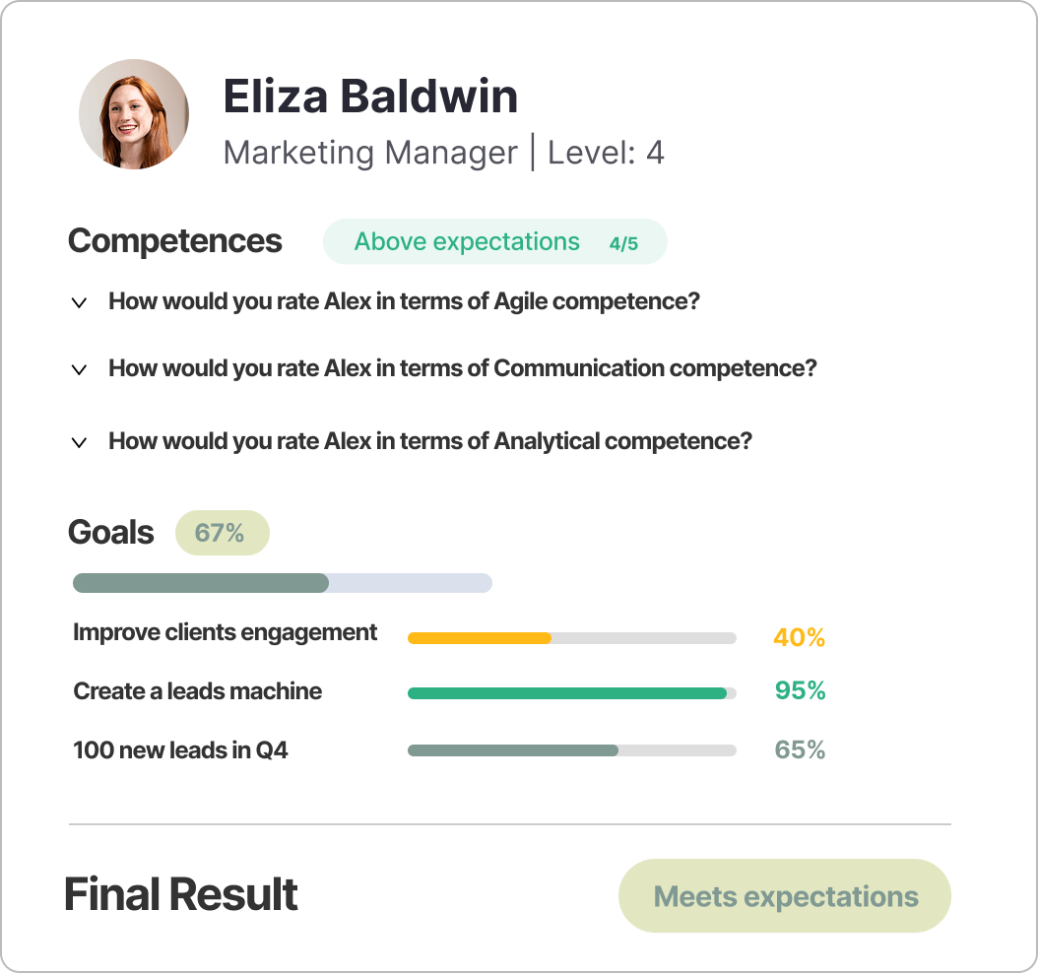1038x975 pixels.
Task: Click the 95% percentage label
Action: pos(799,691)
